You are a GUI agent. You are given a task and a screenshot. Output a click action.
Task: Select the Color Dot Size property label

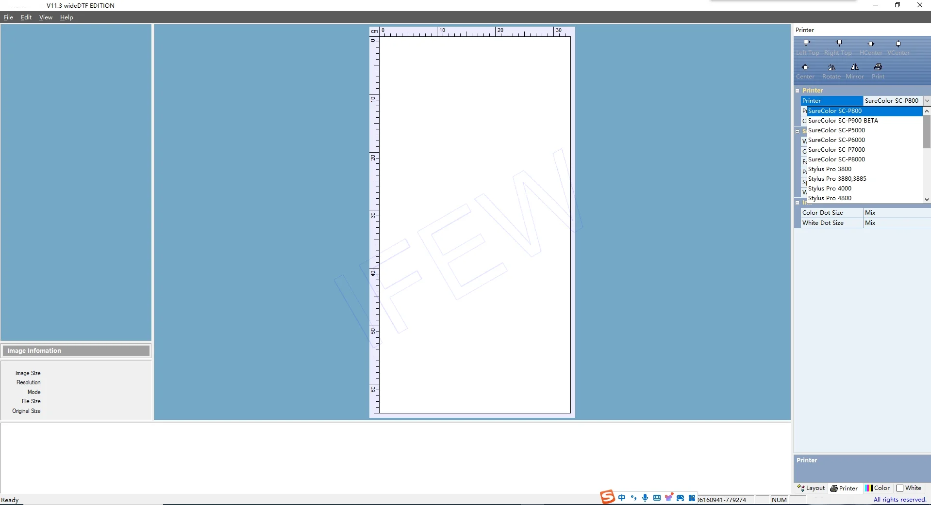coord(831,213)
